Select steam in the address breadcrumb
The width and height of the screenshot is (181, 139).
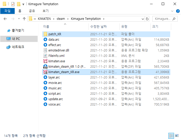(61, 19)
